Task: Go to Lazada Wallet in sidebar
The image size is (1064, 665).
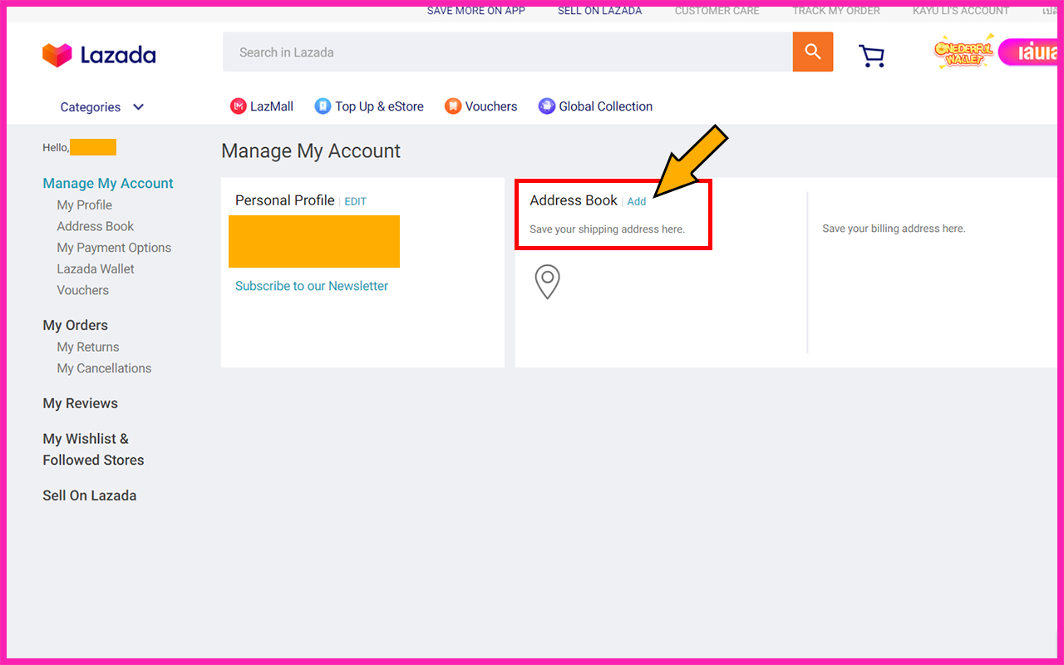Action: [96, 269]
